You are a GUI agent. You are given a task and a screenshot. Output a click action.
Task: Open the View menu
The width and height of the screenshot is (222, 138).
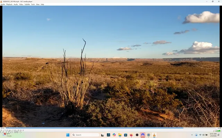click(x=38, y=4)
